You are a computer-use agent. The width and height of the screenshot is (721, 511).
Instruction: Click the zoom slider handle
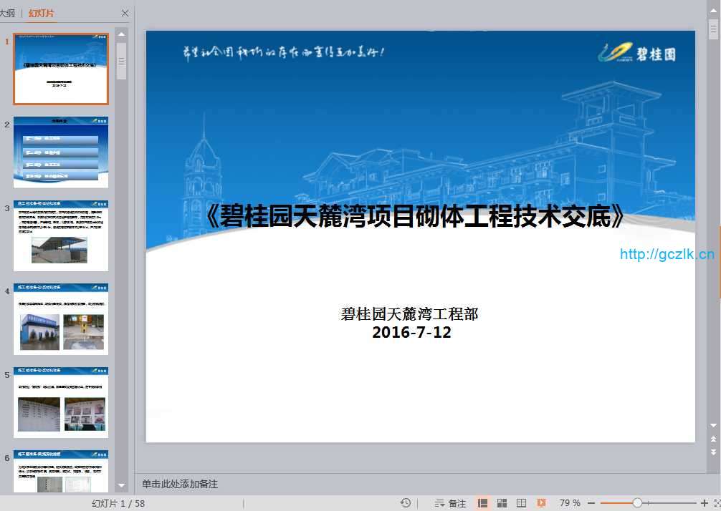click(637, 503)
